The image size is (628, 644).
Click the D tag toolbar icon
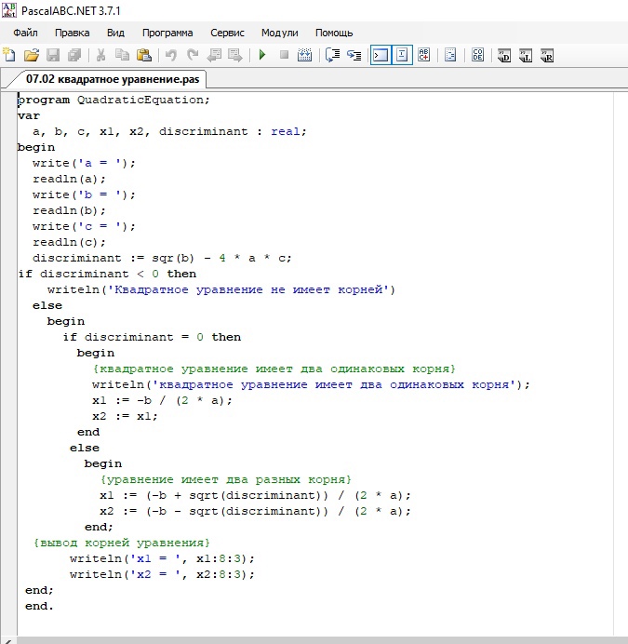(x=504, y=55)
